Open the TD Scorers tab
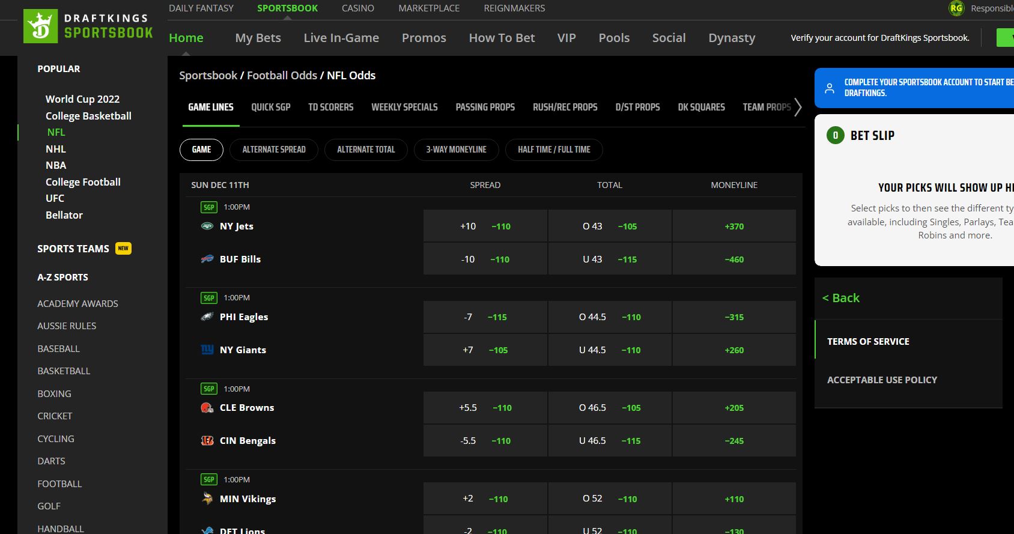 (331, 107)
